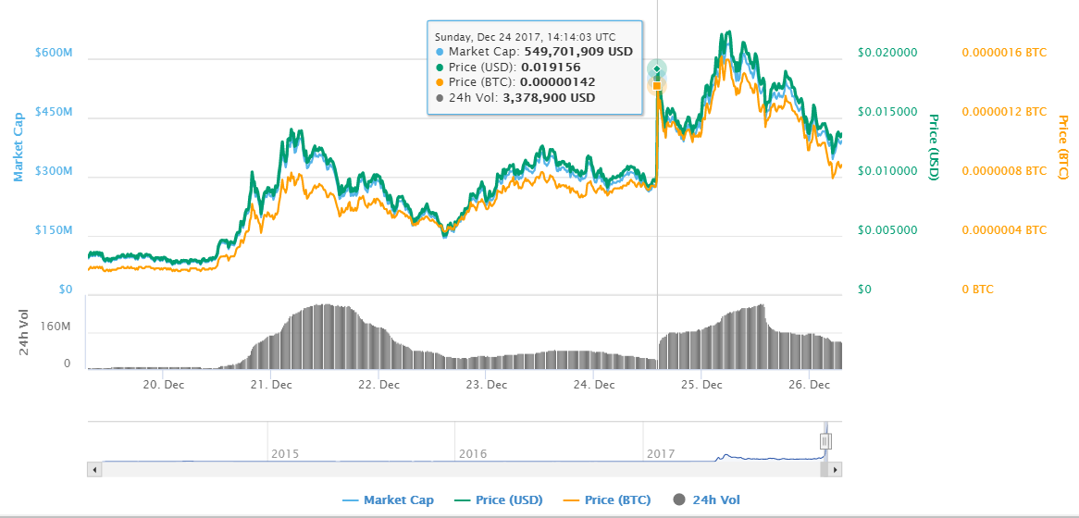Click the 21. Dec date label
The width and height of the screenshot is (1079, 518).
coord(270,385)
